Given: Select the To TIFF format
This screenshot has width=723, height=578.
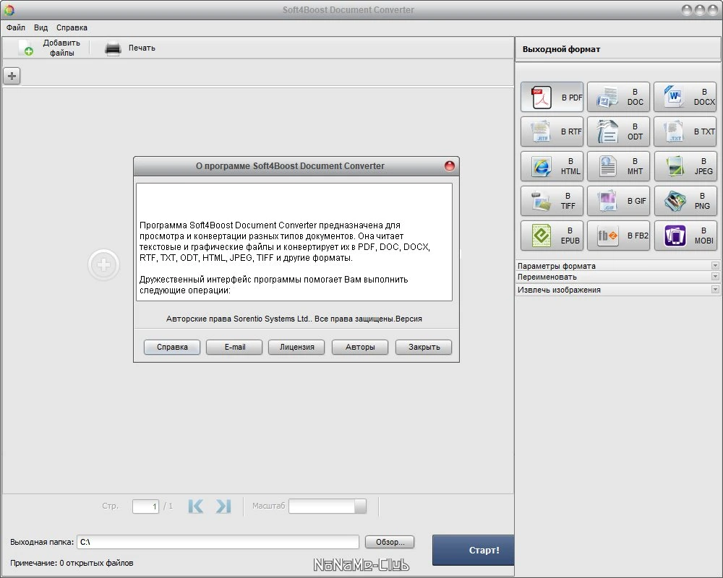Looking at the screenshot, I should click(552, 201).
